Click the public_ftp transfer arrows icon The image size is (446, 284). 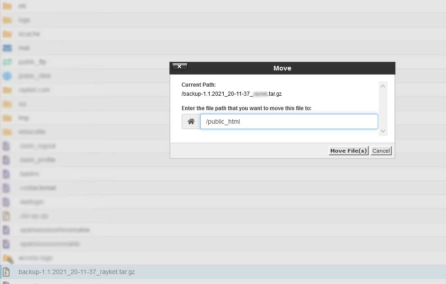click(x=7, y=62)
